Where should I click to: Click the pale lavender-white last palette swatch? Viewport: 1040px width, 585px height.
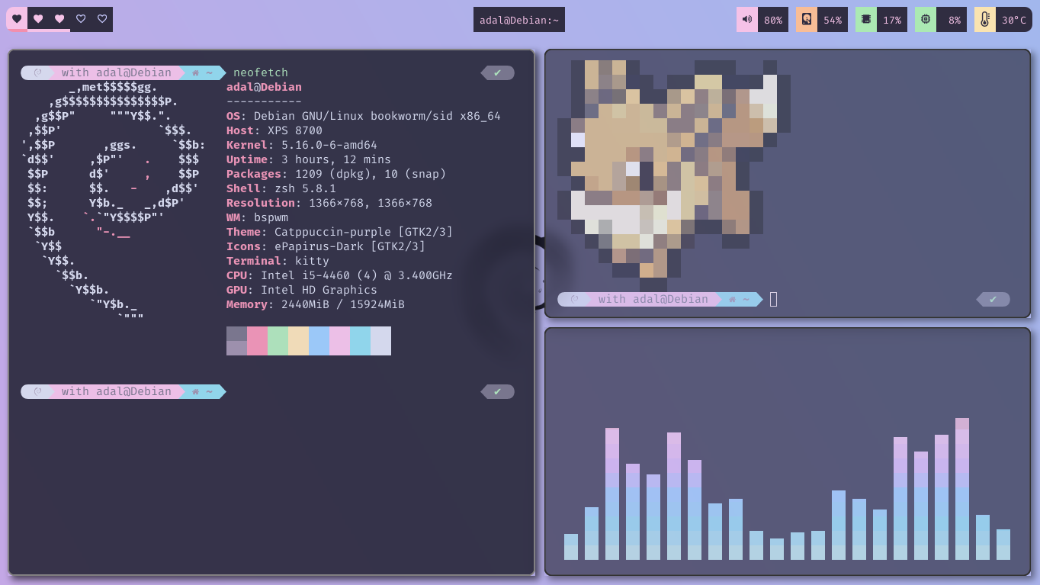[x=380, y=341]
